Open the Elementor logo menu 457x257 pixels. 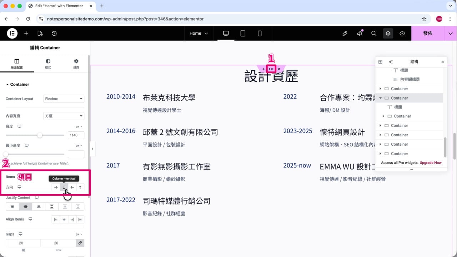[12, 33]
